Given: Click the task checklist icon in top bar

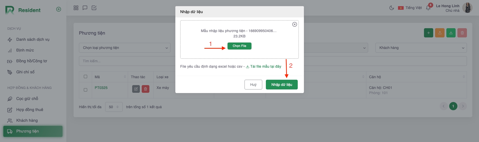Looking at the screenshot, I should 94,8.
